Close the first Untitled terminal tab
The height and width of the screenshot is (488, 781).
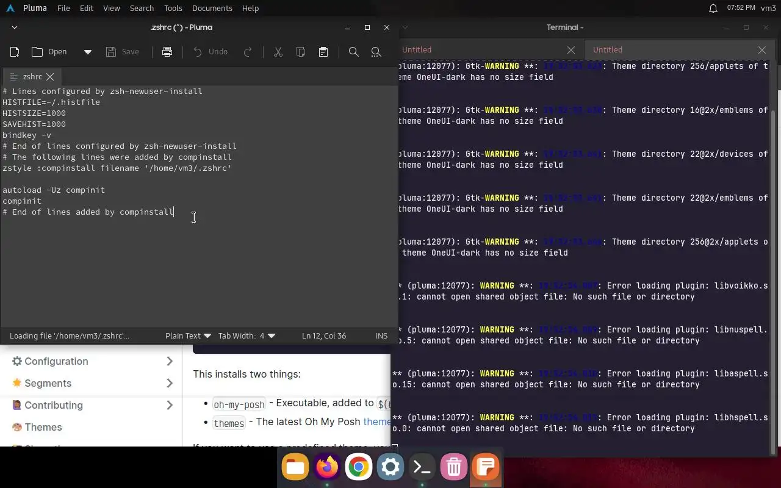click(x=571, y=50)
